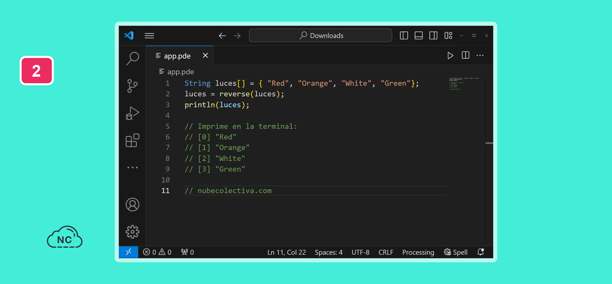Open the Accounts menu icon
This screenshot has height=284, width=612.
[132, 204]
